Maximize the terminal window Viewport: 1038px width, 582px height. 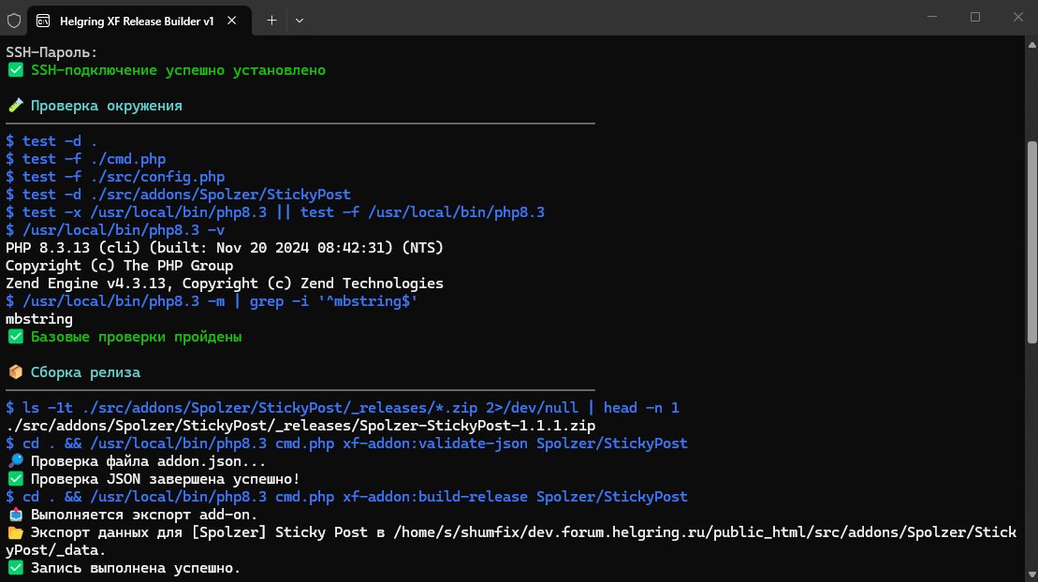(975, 17)
